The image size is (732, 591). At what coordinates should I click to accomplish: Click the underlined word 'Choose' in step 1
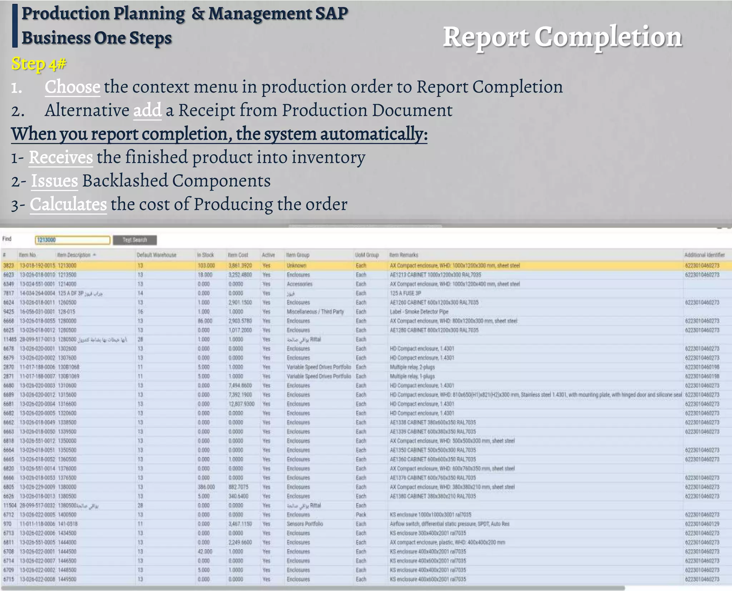(73, 87)
